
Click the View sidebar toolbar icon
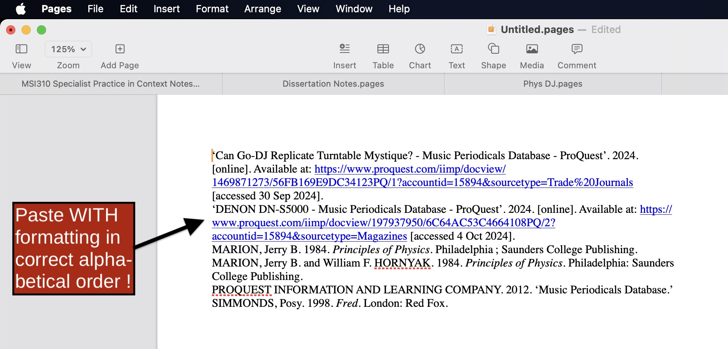[x=22, y=49]
